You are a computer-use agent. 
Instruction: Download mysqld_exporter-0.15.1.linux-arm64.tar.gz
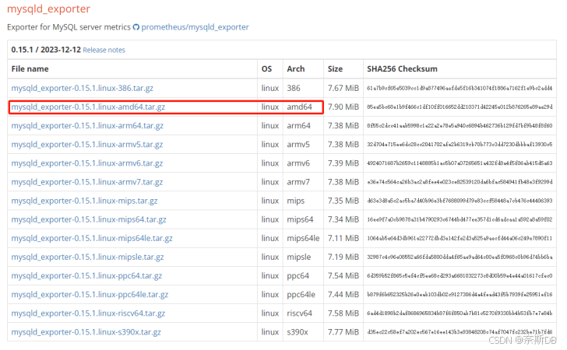87,126
